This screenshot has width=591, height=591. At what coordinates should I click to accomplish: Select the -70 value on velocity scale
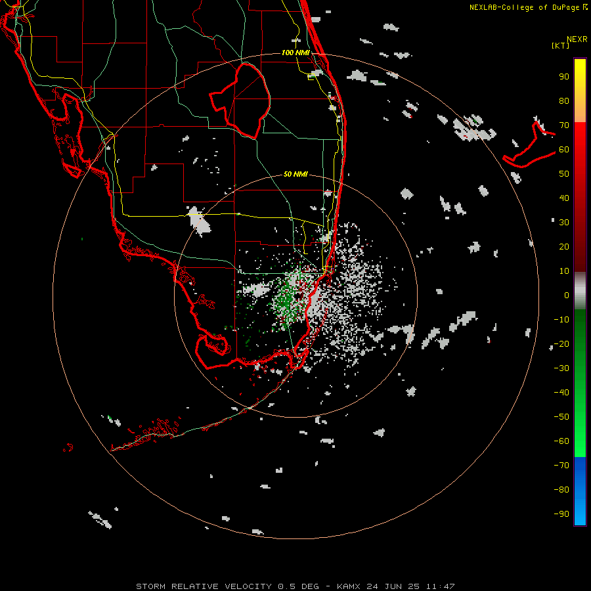click(x=561, y=465)
